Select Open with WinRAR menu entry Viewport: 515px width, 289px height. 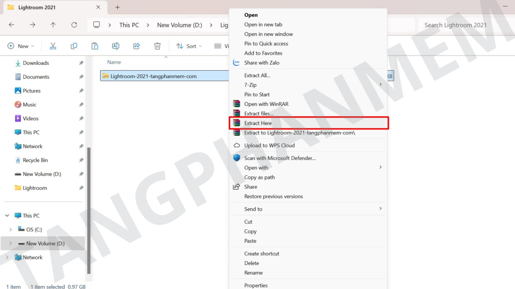[266, 104]
